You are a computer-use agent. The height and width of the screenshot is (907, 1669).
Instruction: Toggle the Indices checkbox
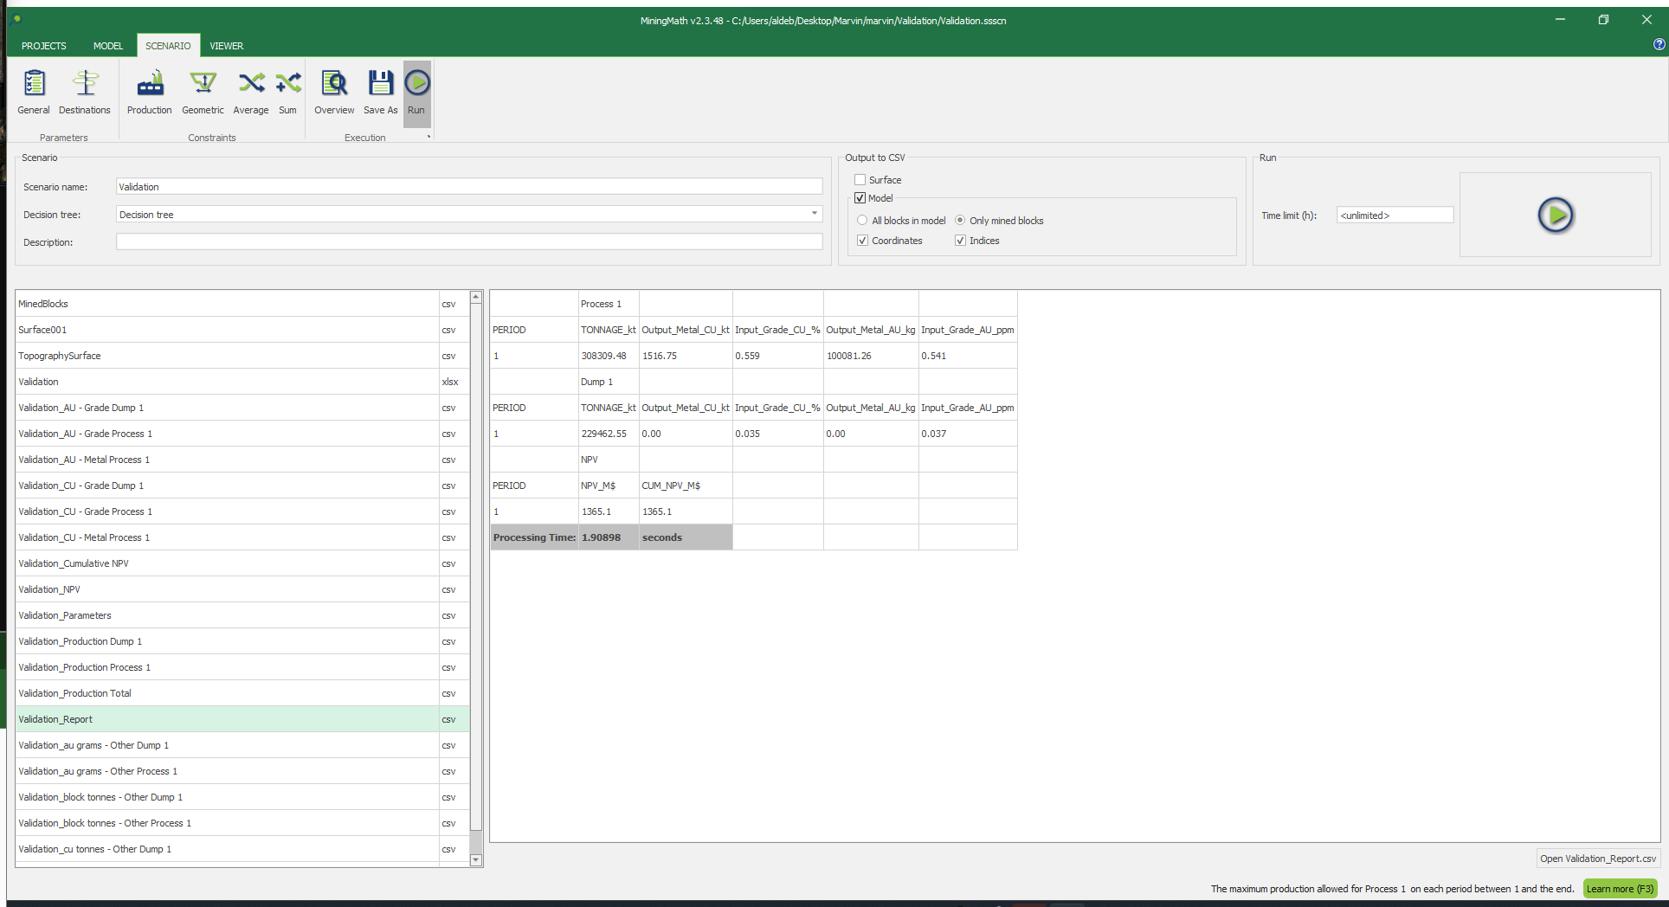tap(960, 241)
